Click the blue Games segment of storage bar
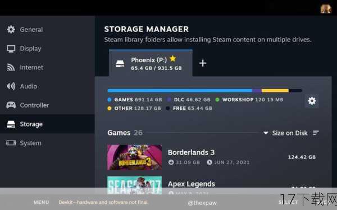Viewport: 337px width, 210px height. pyautogui.click(x=180, y=91)
